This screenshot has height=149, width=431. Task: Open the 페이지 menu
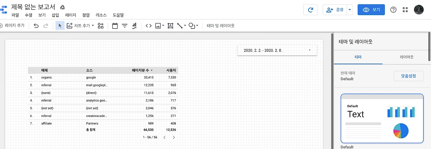tap(71, 15)
